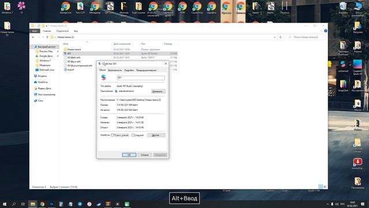Open the notification center icon
This screenshot has width=369, height=208.
pyautogui.click(x=363, y=204)
